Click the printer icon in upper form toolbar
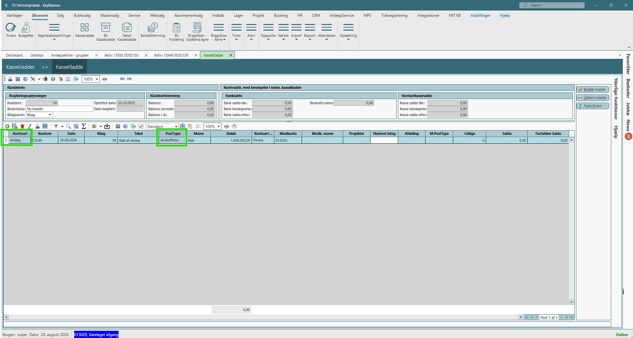This screenshot has width=633, height=338. point(105,79)
